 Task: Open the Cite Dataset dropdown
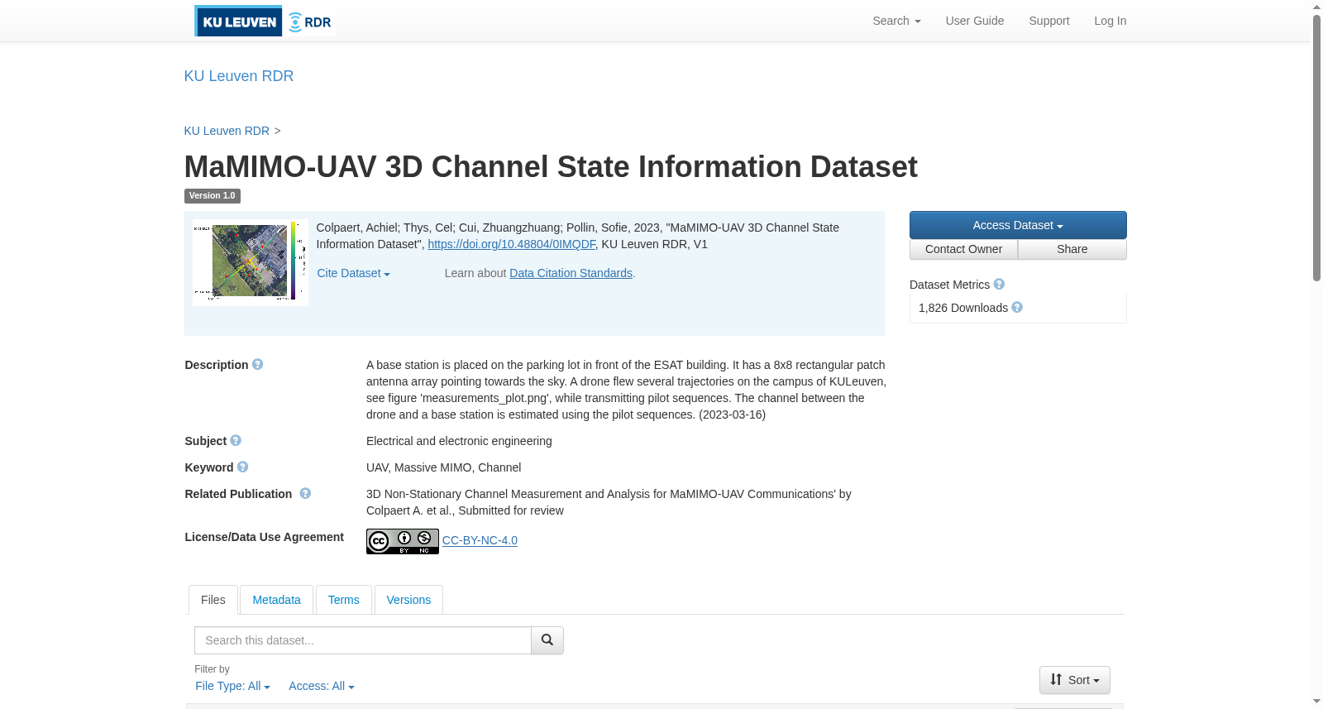(x=353, y=273)
